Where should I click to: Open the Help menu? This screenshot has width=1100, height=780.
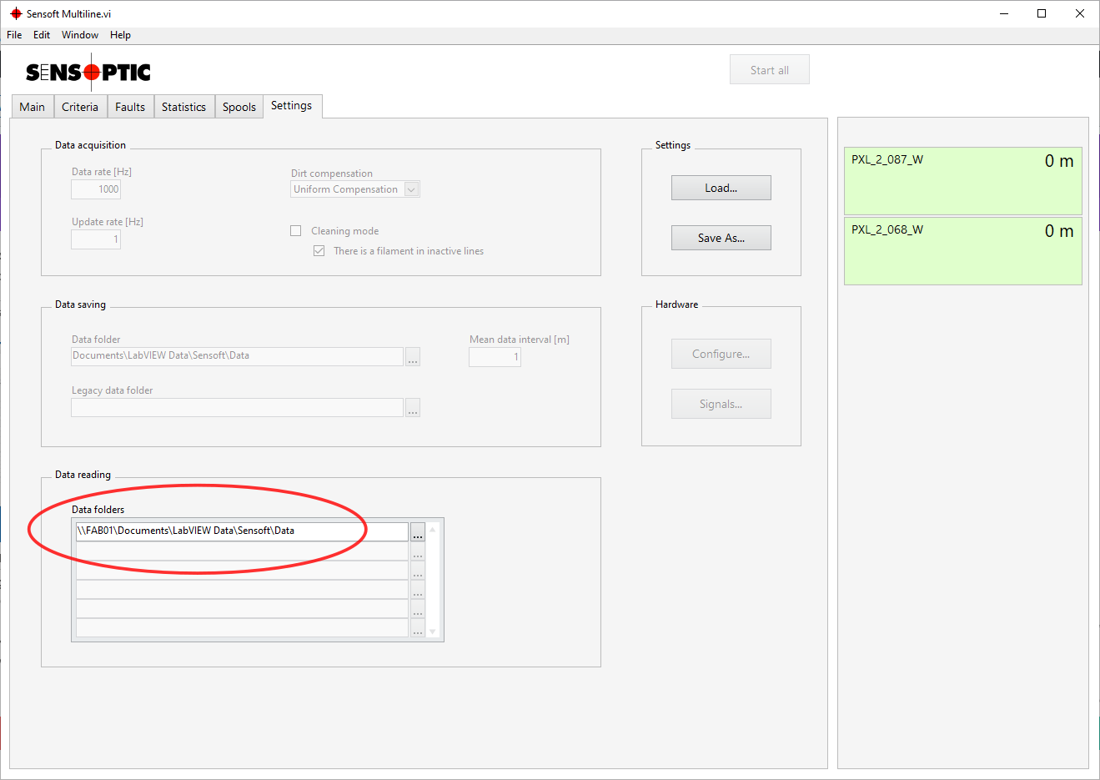tap(120, 35)
